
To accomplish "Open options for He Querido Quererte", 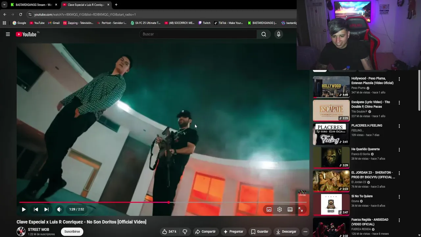I will [x=399, y=150].
